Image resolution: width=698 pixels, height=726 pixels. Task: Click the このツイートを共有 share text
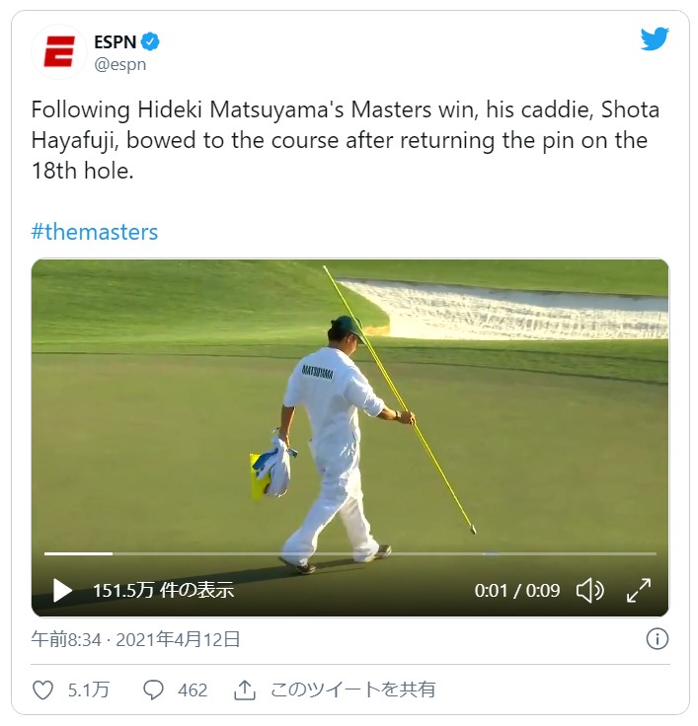point(353,690)
